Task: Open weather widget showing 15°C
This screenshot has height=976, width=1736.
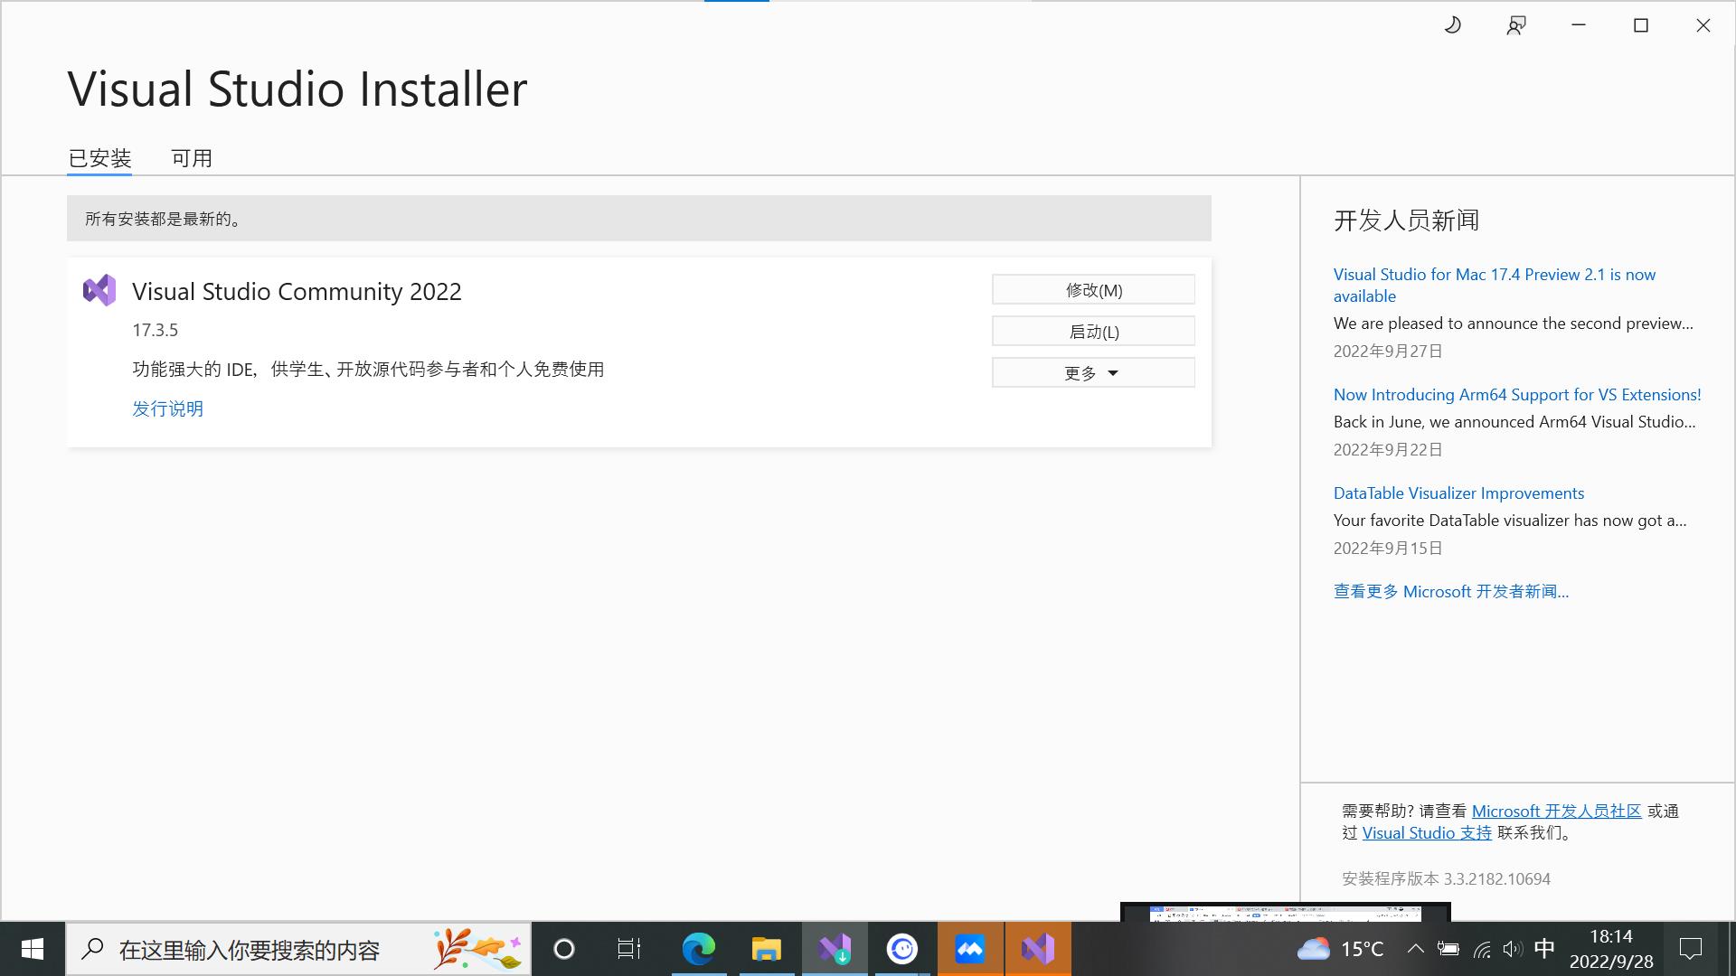Action: point(1340,949)
